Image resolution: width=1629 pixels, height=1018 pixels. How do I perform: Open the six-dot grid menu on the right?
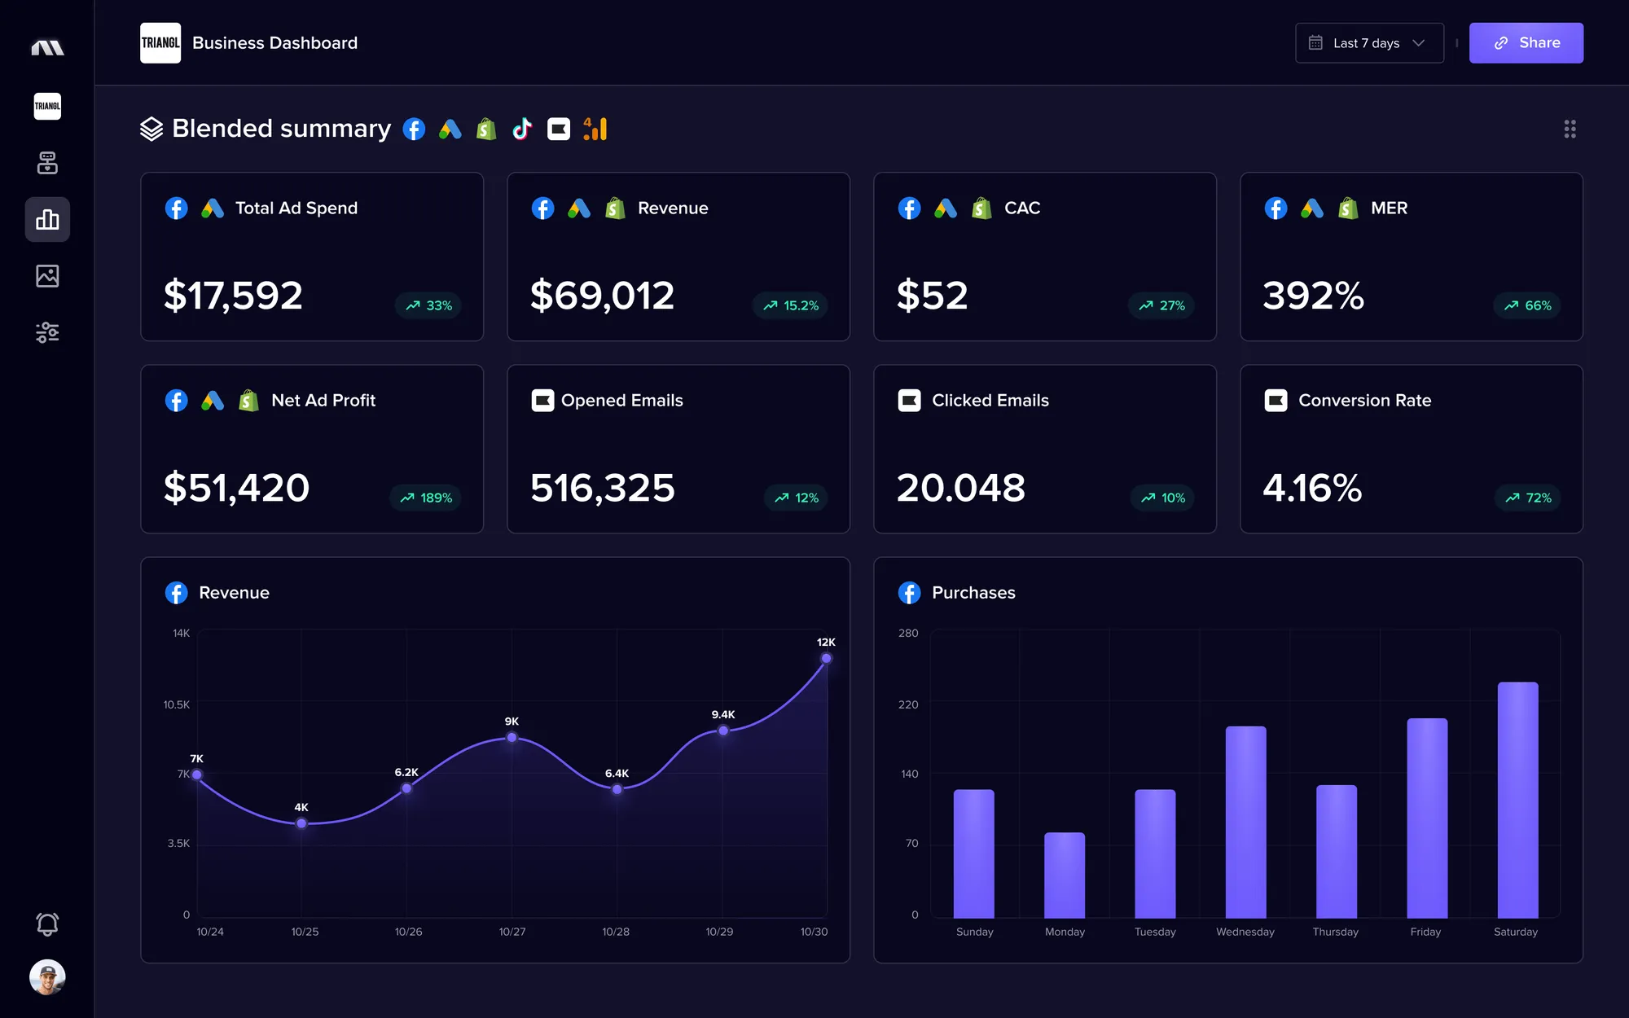point(1570,129)
